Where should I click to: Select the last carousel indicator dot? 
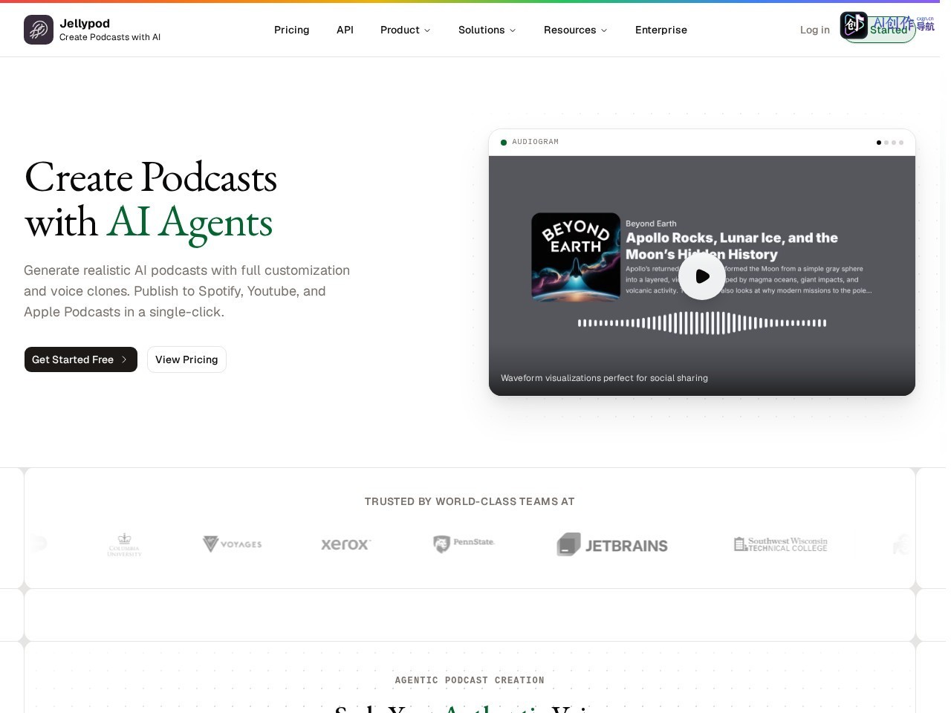[x=901, y=143]
